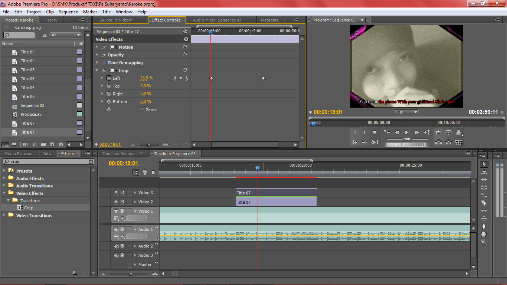The image size is (507, 285).
Task: Click the timeline zoom slider handle
Action: point(130,274)
